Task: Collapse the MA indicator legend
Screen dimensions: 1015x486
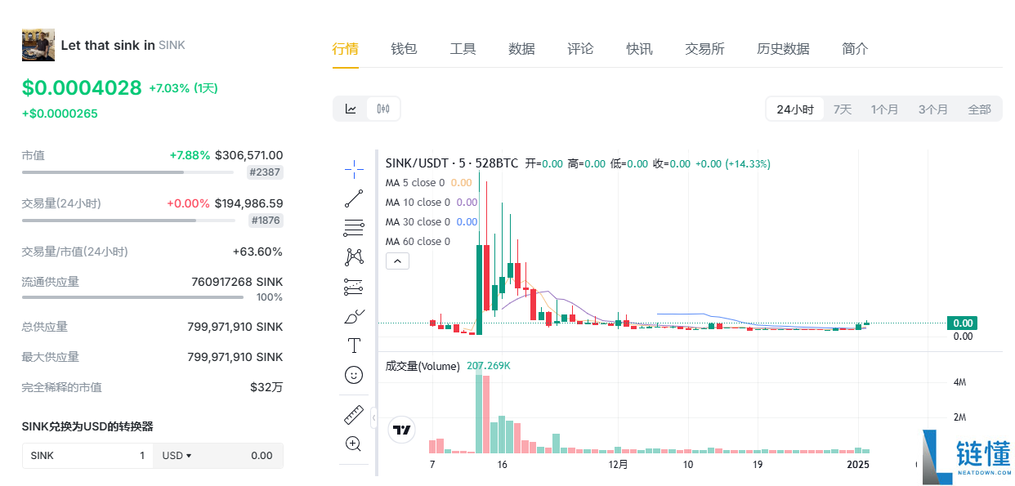Action: pyautogui.click(x=397, y=261)
